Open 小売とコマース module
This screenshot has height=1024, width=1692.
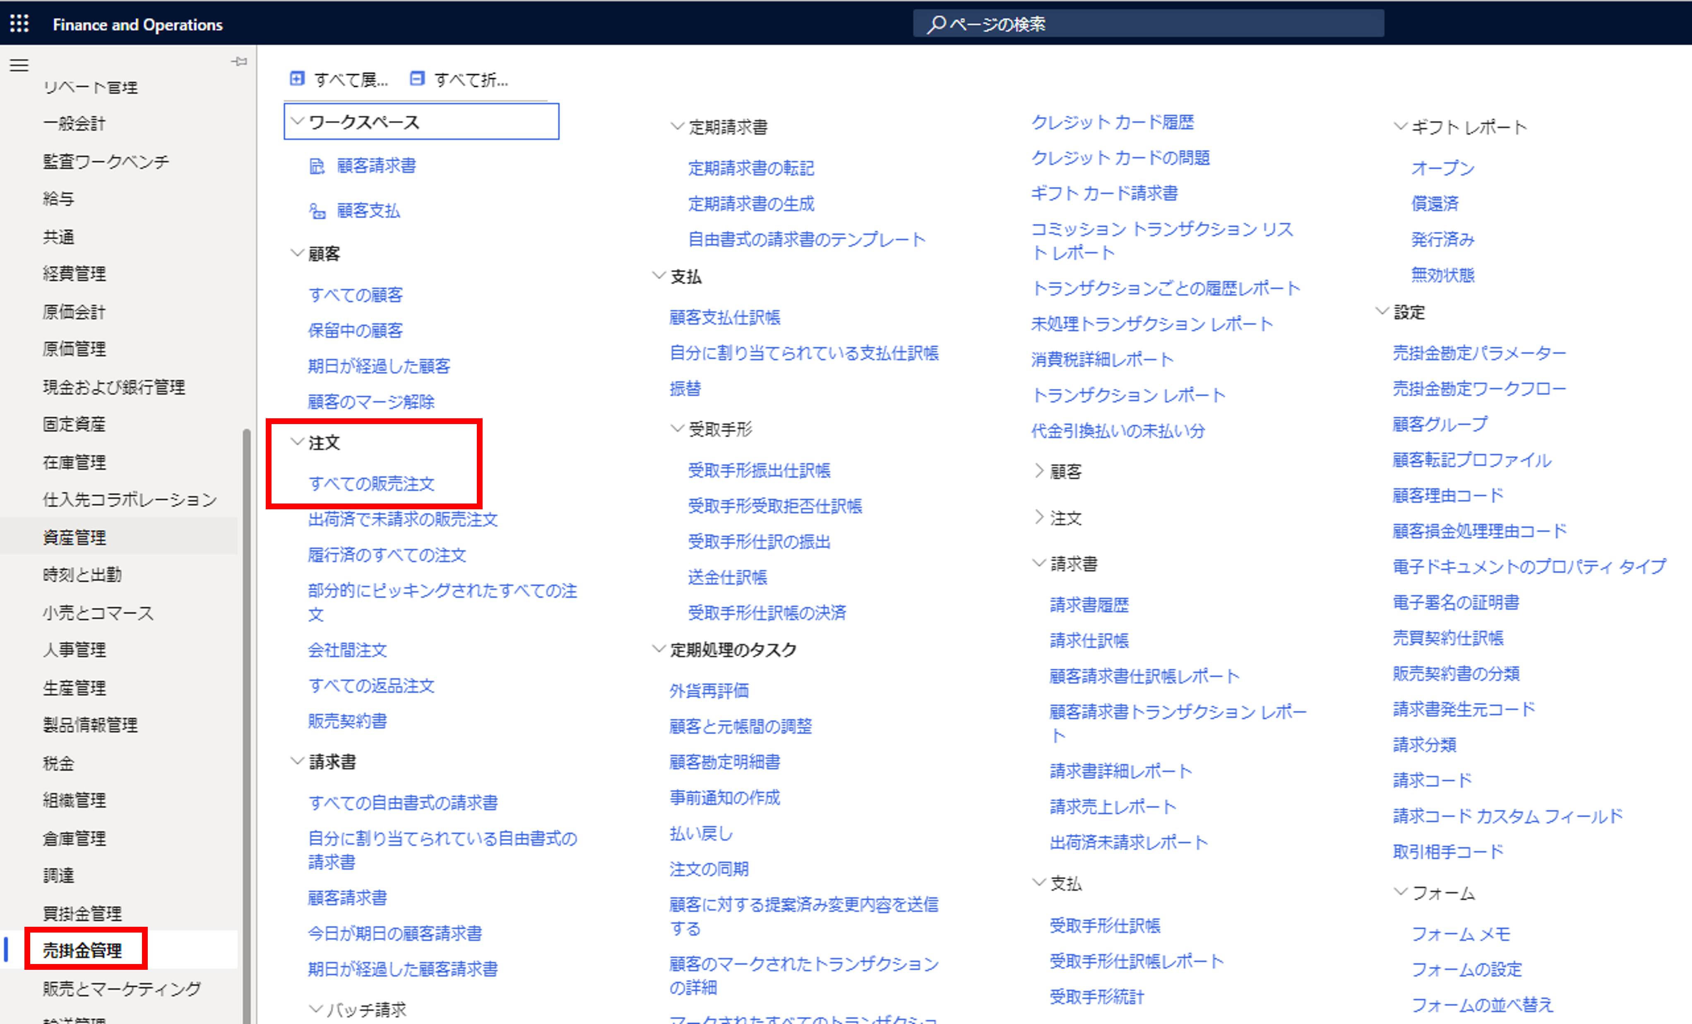point(98,612)
